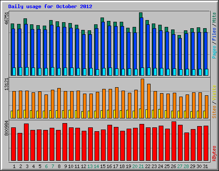The width and height of the screenshot is (219, 171).
Task: Select green weekend day label 14
Action: pos(96,166)
